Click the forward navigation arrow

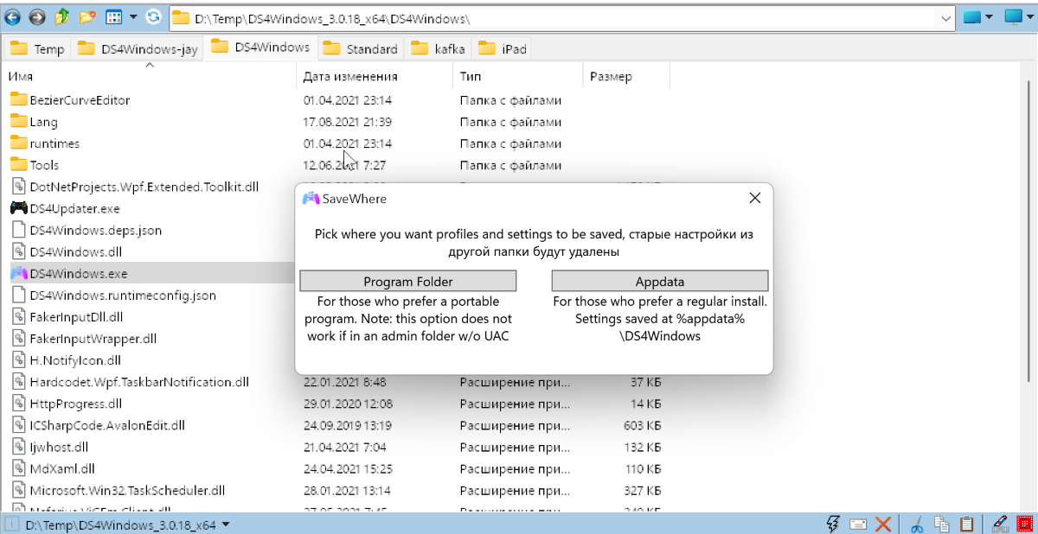click(37, 16)
